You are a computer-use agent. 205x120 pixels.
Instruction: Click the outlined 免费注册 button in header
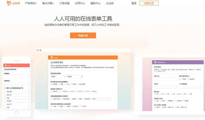tap(149, 3)
